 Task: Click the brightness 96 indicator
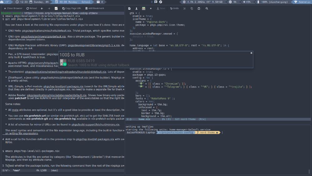233,2
